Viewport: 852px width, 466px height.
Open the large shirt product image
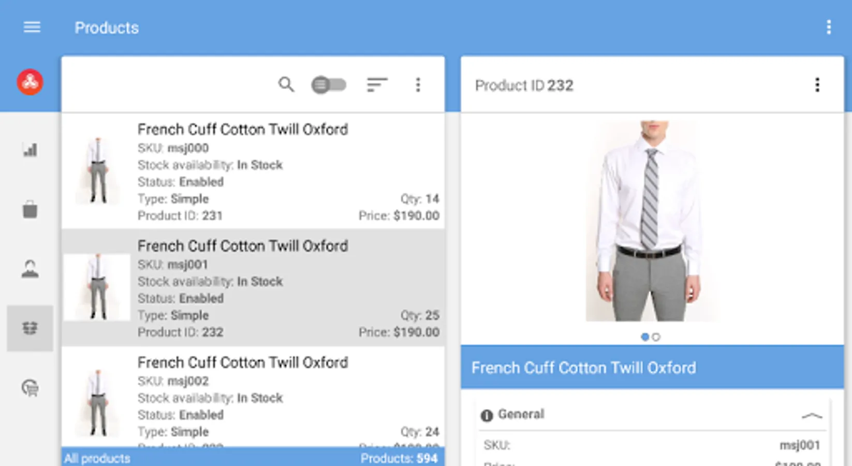point(652,221)
